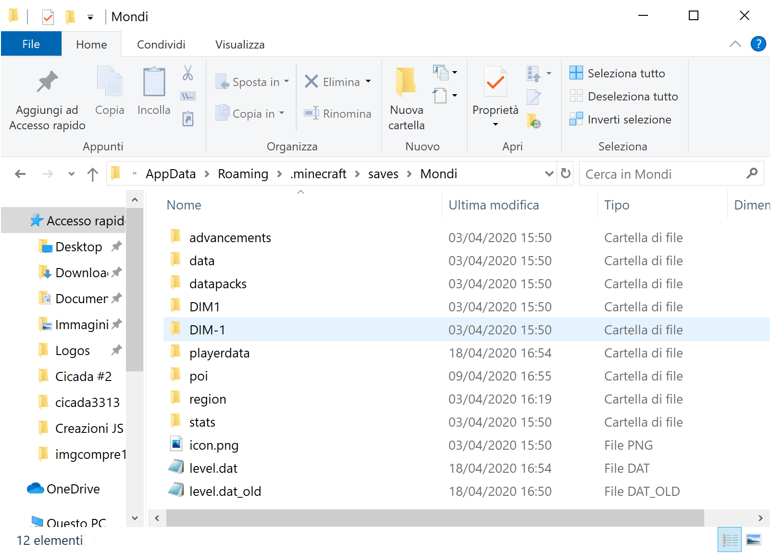Screen dimensions: 771x553
Task: Select the region folder
Action: (207, 399)
